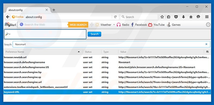The height and width of the screenshot is (105, 214).
Task: Click the toolbar code brackets icon
Action: coord(92,25)
